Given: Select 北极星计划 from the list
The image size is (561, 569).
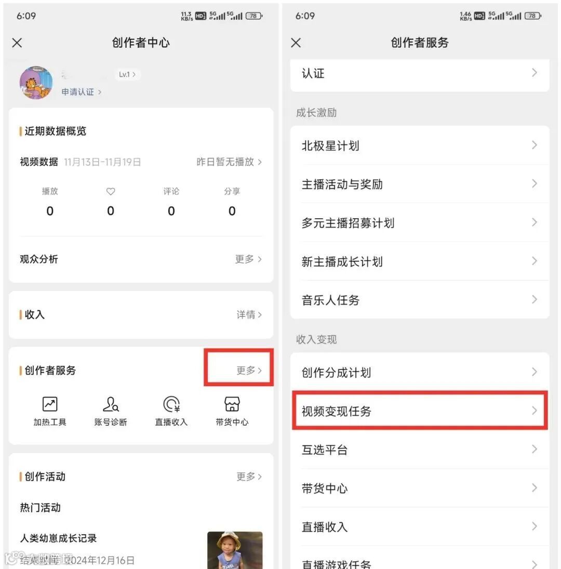Looking at the screenshot, I should tap(420, 145).
